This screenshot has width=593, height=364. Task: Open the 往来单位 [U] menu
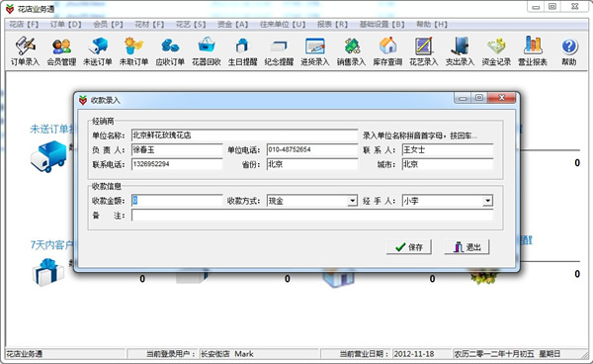pyautogui.click(x=283, y=25)
